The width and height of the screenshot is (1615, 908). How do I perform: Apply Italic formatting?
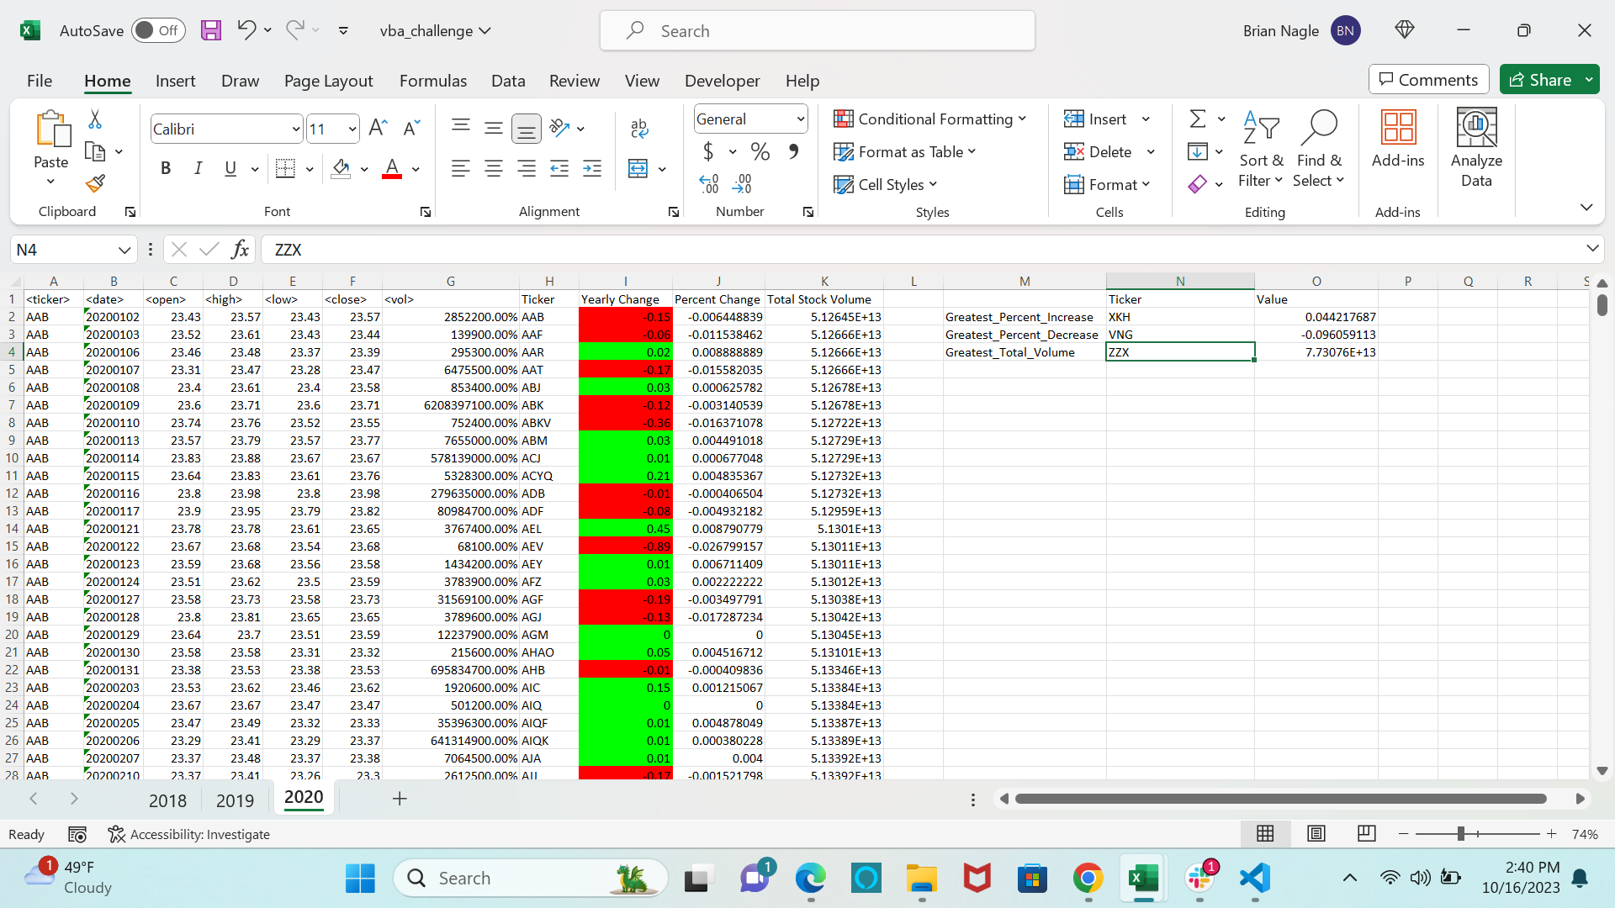(198, 168)
